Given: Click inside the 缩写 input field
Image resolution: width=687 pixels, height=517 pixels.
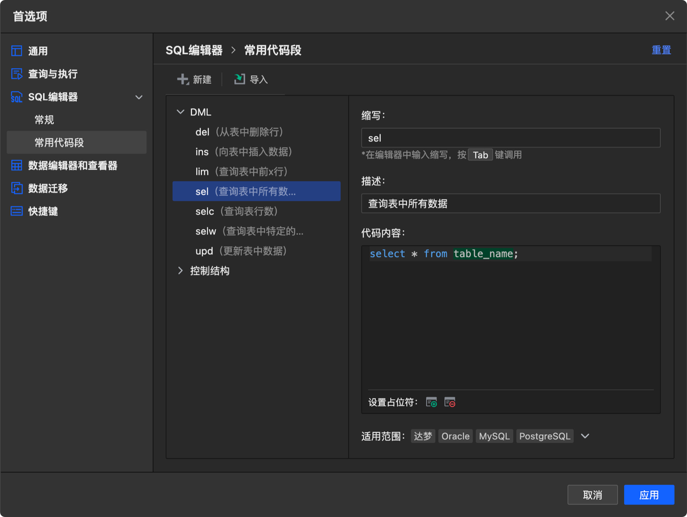Looking at the screenshot, I should 510,138.
